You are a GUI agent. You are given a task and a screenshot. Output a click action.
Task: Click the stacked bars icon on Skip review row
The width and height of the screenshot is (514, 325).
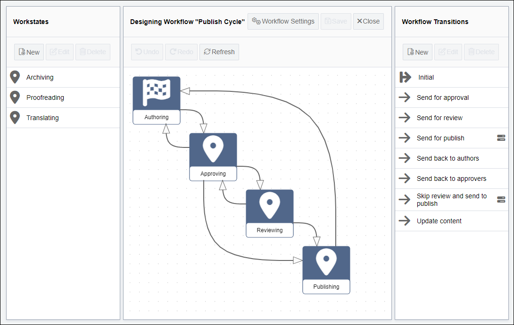point(501,199)
